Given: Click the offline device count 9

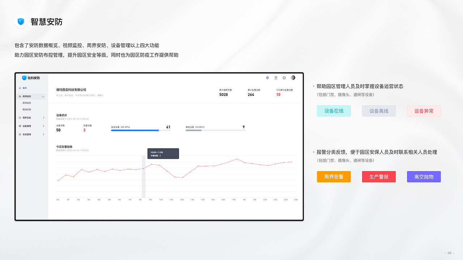Looking at the screenshot, I should pos(243,127).
